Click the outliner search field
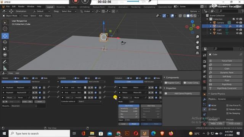Viewport: 244px width, 137px height. [x=229, y=11]
